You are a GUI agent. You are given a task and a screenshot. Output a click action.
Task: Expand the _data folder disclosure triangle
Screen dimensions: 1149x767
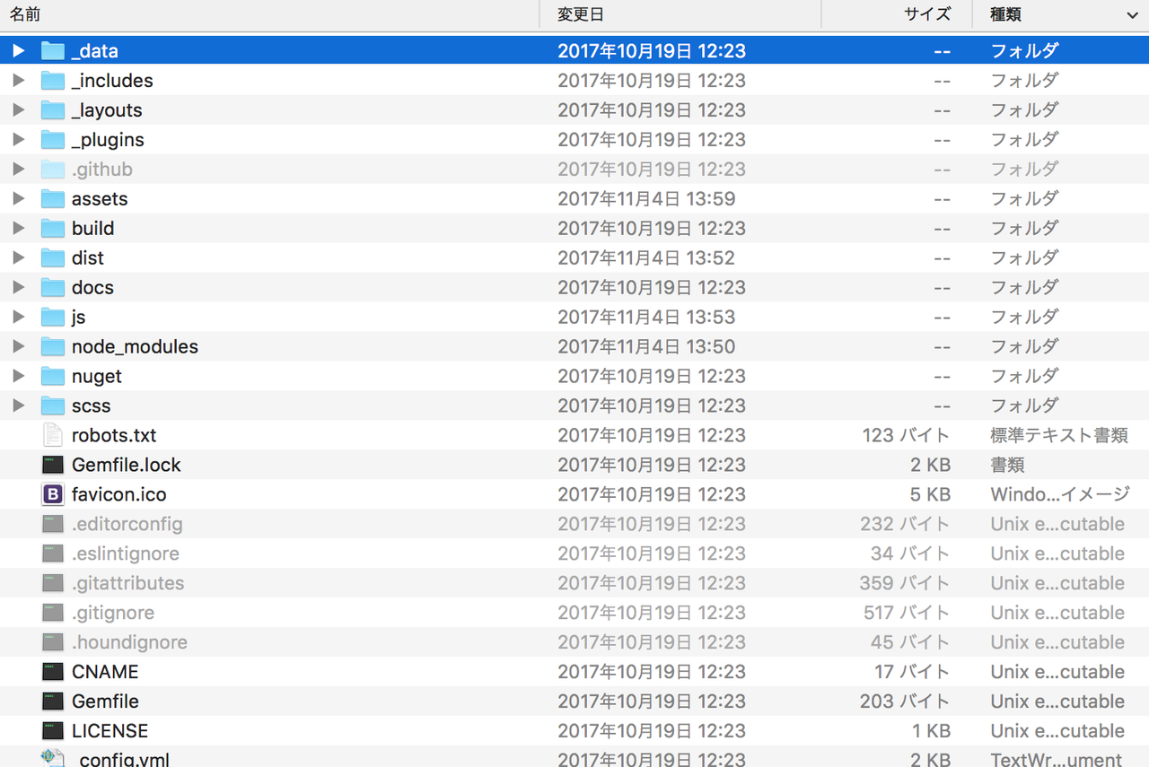coord(19,51)
